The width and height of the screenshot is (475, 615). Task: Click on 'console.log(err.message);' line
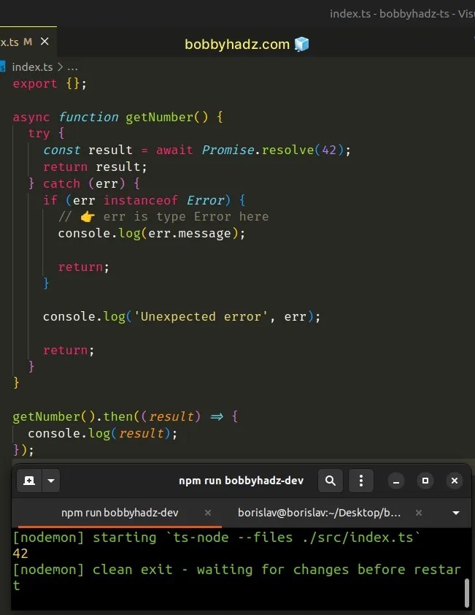click(x=152, y=234)
